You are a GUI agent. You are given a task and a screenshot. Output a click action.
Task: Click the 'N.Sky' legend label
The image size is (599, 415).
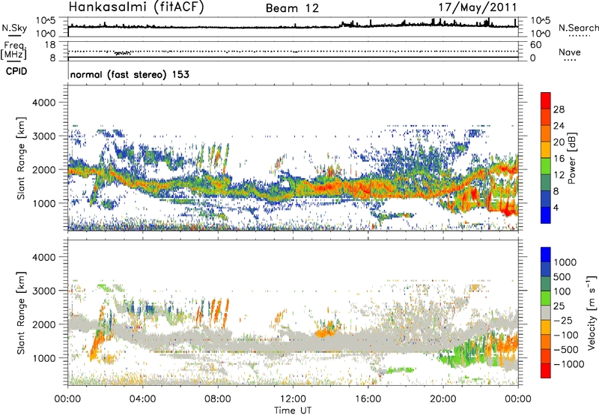click(x=14, y=28)
